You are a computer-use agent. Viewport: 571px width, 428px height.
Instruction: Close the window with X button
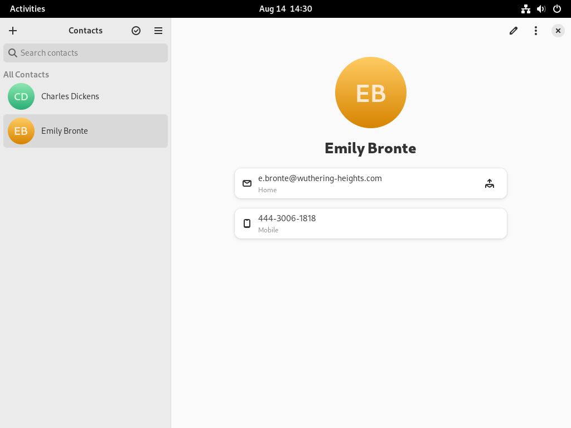pos(558,31)
